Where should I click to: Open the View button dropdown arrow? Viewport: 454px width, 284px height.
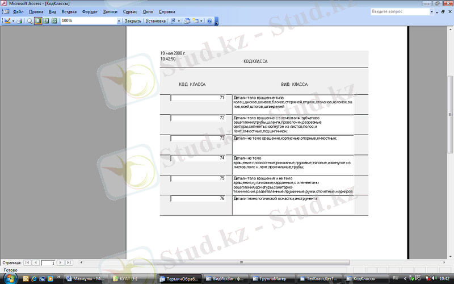coord(13,21)
